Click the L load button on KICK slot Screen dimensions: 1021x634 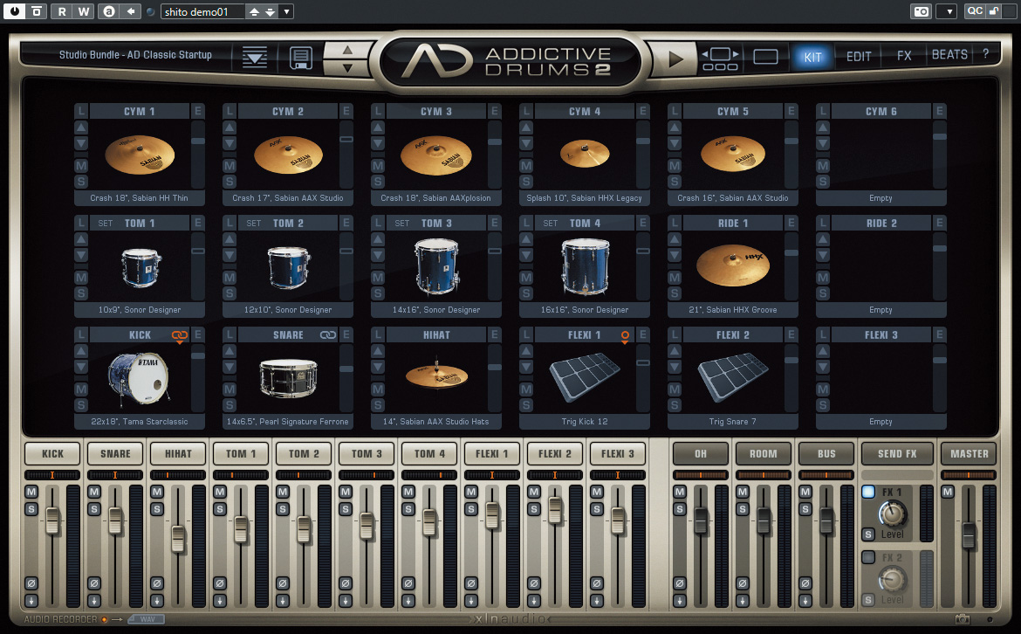[81, 335]
